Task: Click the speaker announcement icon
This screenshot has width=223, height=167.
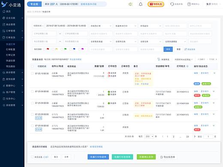Action: pos(130,4)
